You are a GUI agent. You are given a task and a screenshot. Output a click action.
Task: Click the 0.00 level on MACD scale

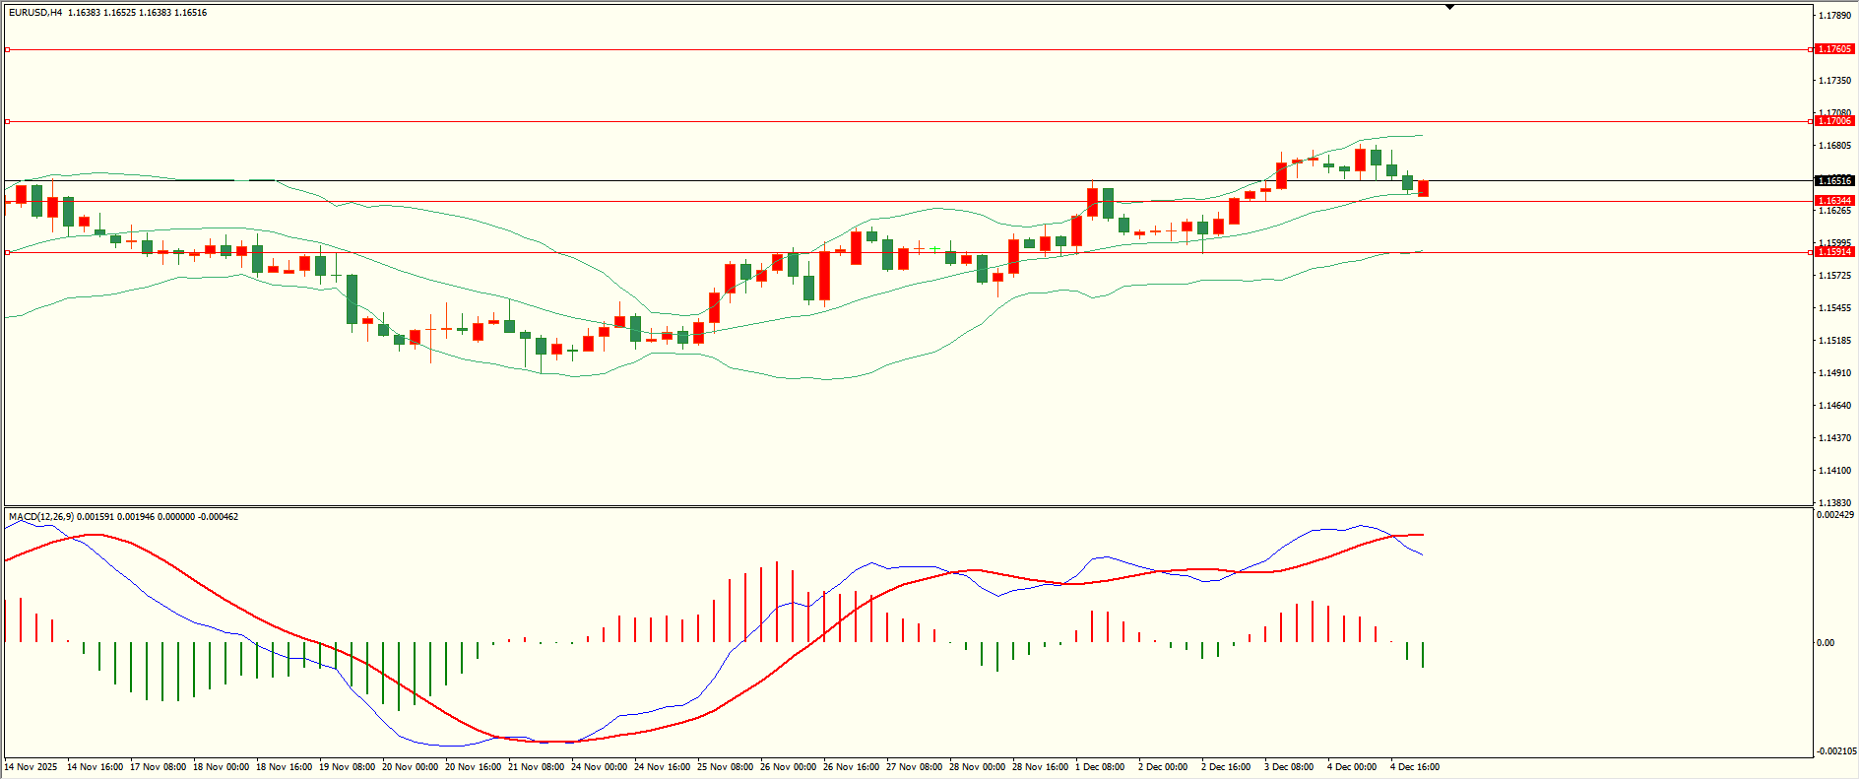1826,643
